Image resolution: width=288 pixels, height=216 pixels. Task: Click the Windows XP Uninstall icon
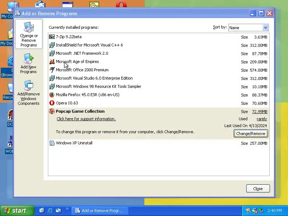point(52,143)
